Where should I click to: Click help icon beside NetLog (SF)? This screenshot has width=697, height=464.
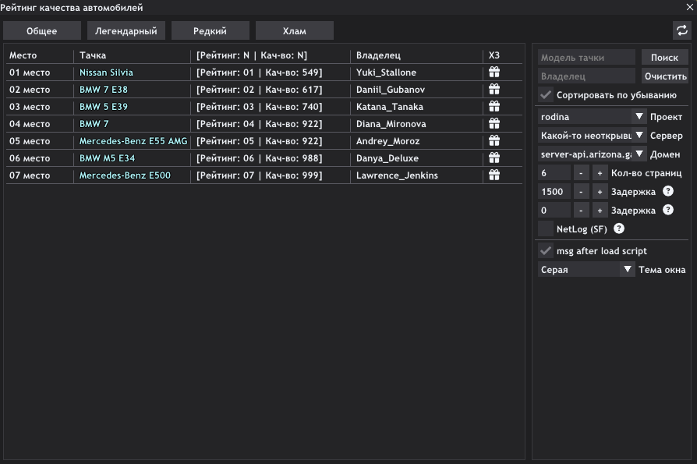[619, 228]
